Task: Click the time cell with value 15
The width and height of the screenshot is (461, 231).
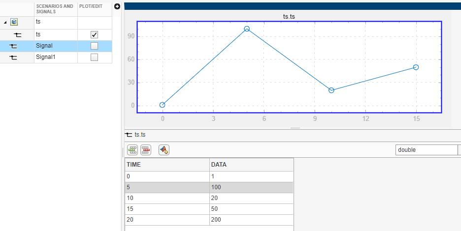Action: pos(167,209)
